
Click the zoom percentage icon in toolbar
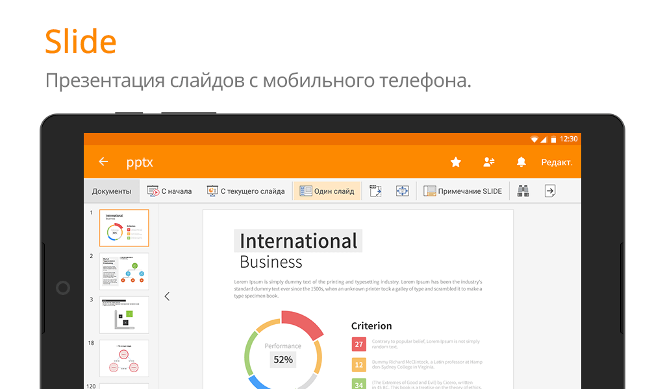pos(375,191)
